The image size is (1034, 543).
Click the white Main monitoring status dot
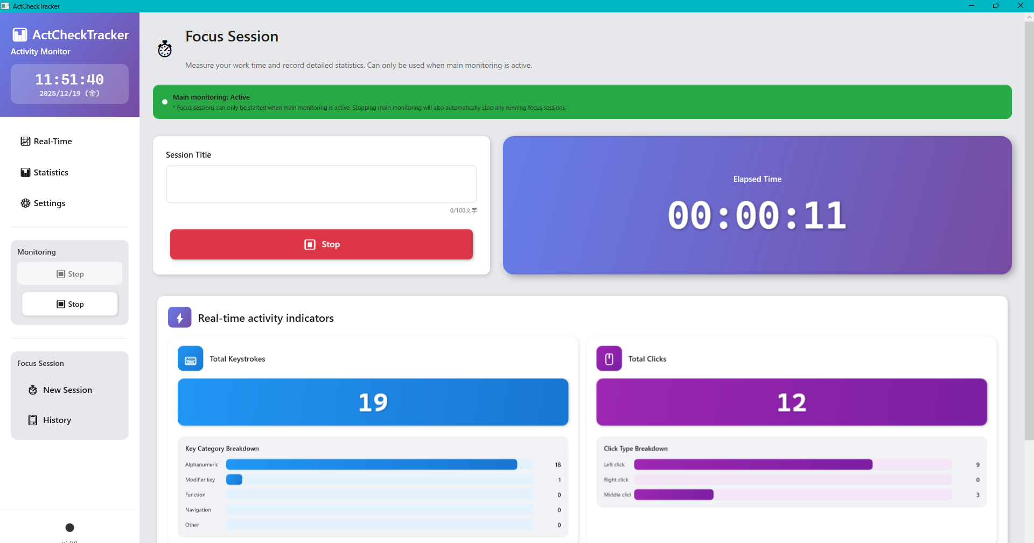pos(165,102)
